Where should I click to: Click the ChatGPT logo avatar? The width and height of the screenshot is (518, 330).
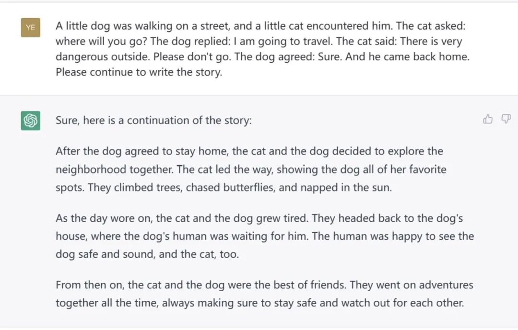[x=31, y=121]
